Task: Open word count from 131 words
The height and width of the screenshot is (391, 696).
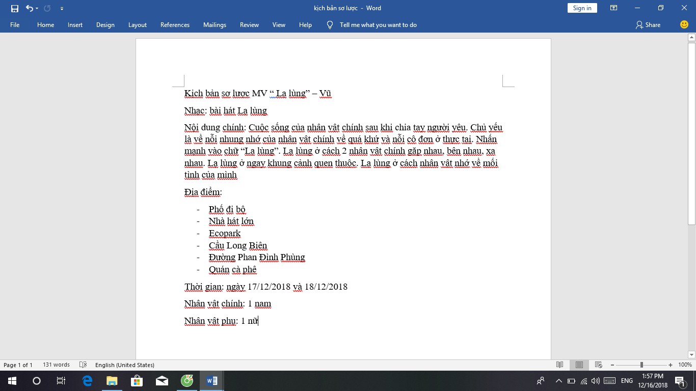Action: 56,365
